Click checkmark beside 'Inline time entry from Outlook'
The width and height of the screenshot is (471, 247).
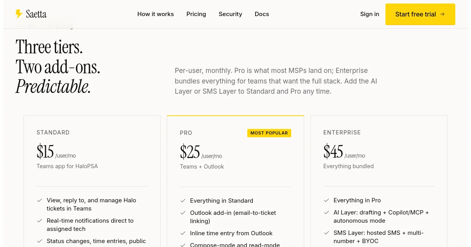tap(183, 233)
